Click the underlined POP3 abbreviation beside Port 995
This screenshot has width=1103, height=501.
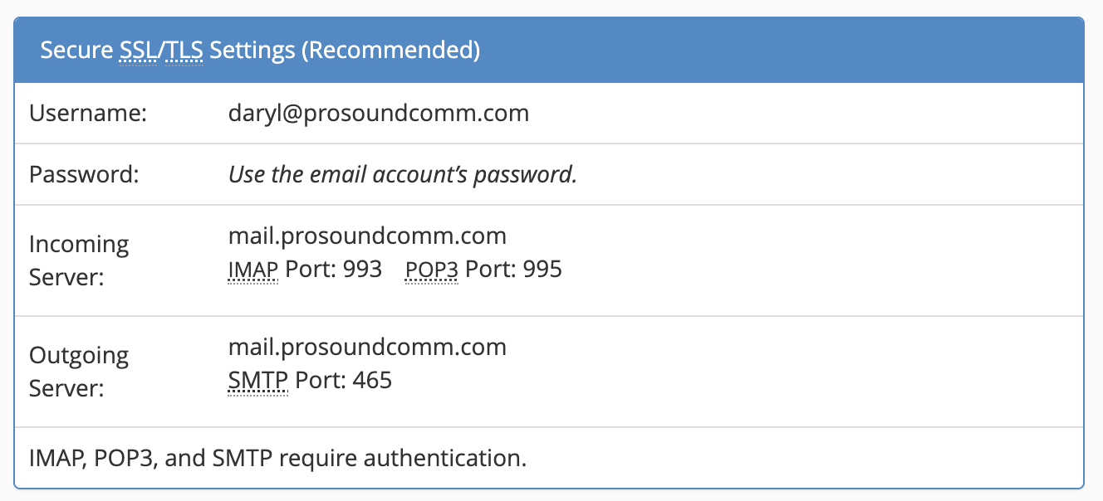point(432,270)
